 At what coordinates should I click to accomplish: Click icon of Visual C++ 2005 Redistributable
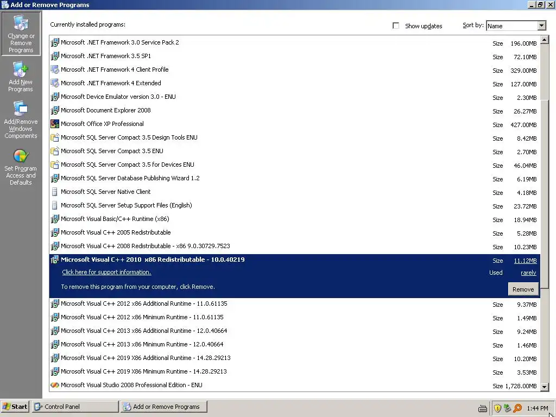pos(55,232)
